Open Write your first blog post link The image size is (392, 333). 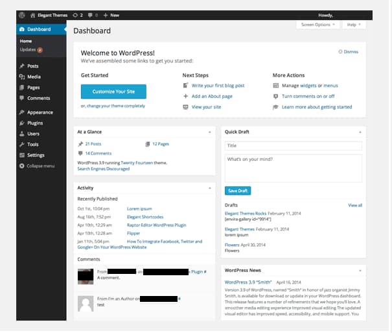tap(218, 86)
